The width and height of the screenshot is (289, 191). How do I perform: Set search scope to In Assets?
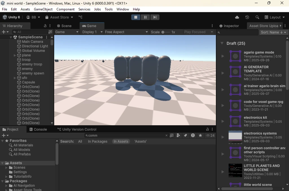[x=121, y=141]
